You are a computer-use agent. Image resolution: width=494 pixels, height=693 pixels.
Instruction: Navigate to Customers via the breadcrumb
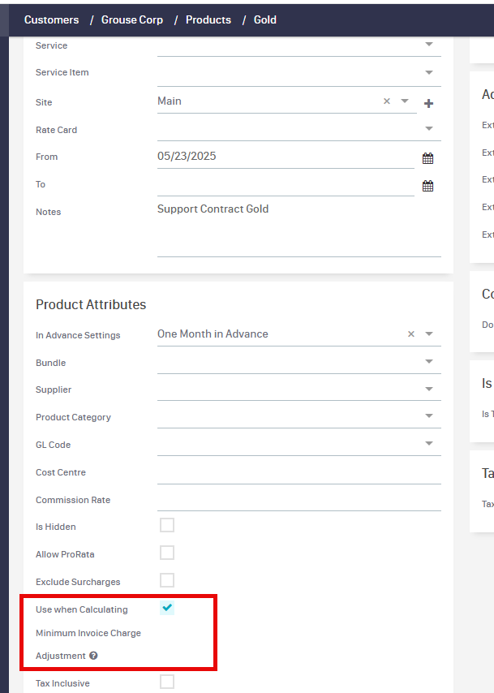click(51, 19)
